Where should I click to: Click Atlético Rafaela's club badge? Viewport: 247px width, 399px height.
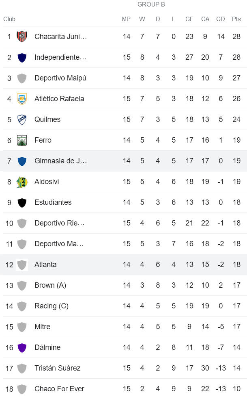tap(22, 98)
